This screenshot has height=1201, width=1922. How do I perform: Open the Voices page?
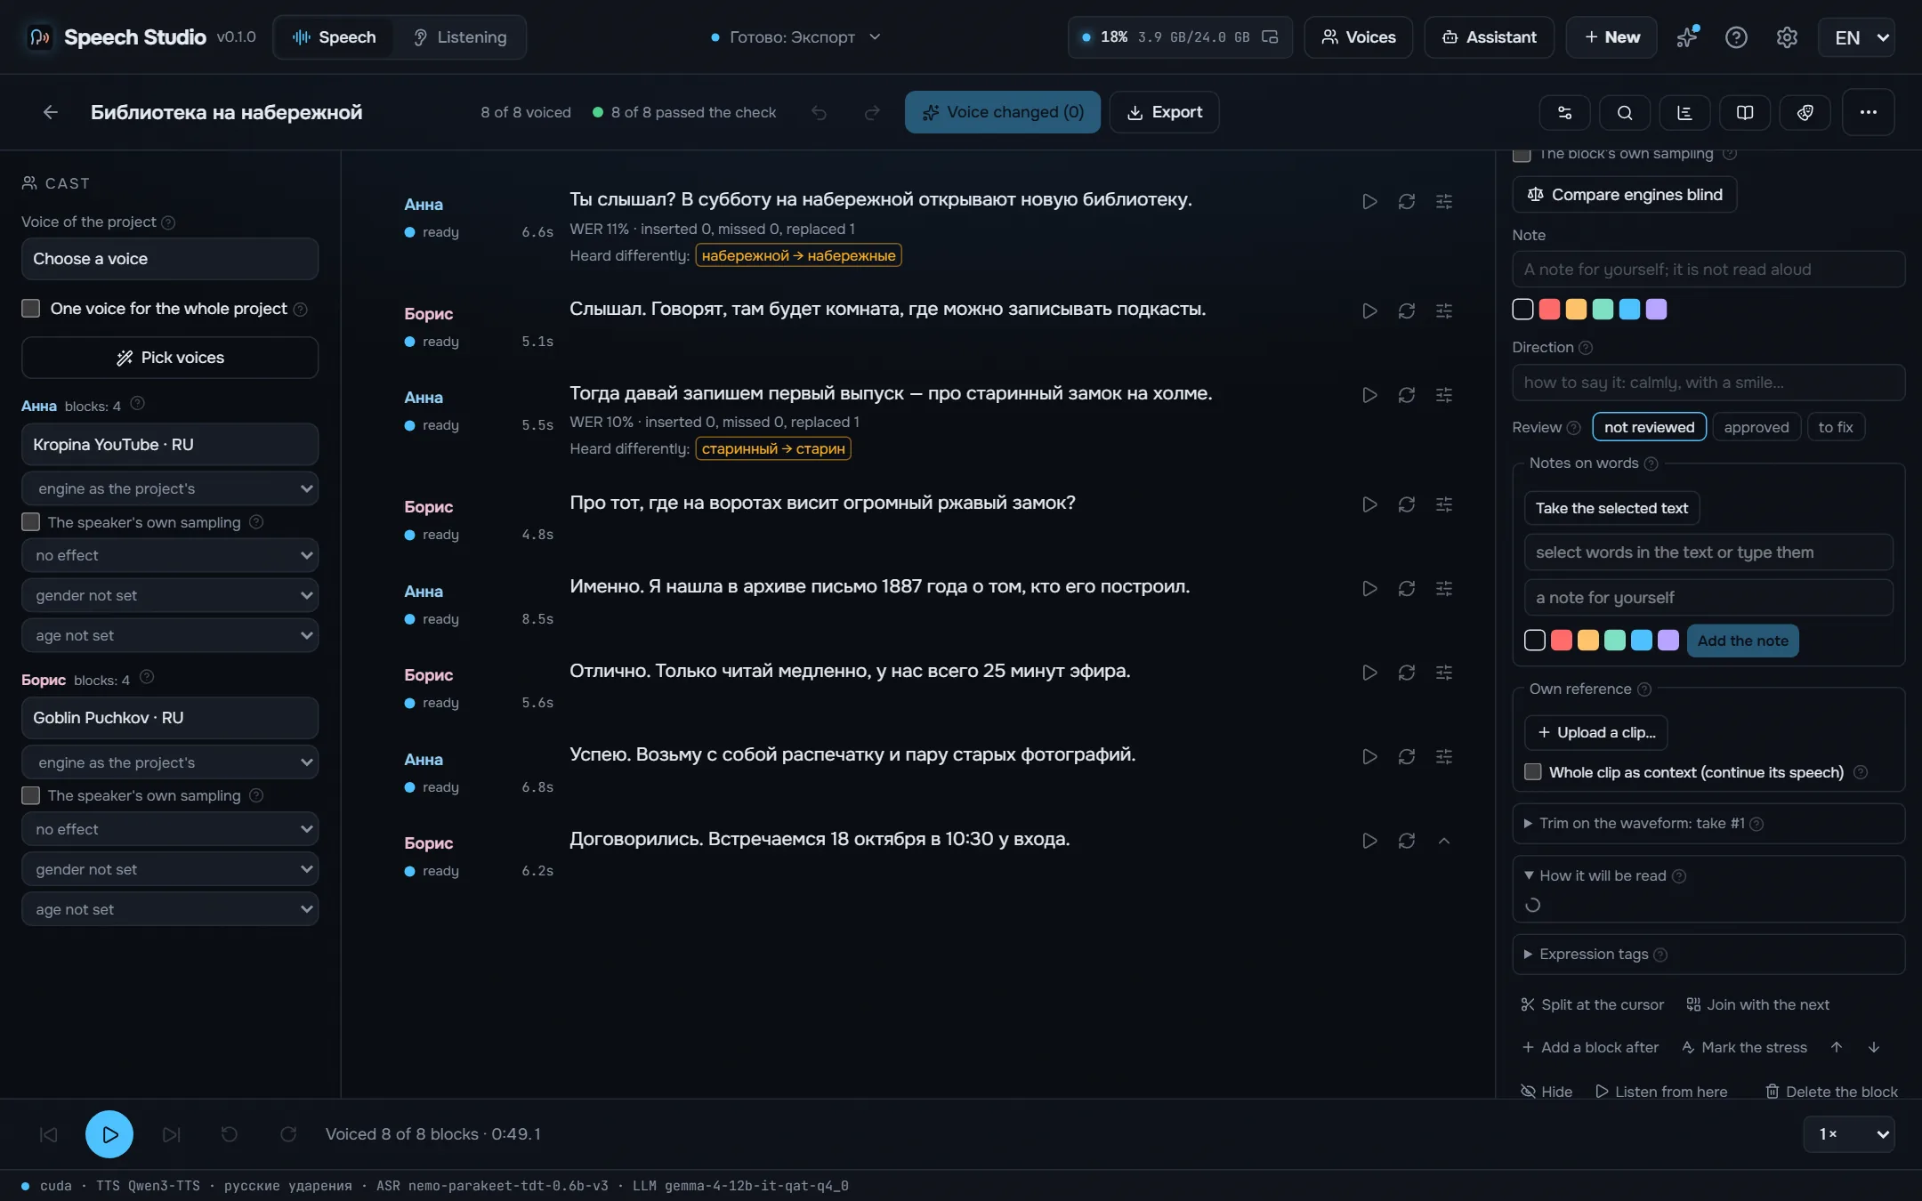pos(1358,37)
